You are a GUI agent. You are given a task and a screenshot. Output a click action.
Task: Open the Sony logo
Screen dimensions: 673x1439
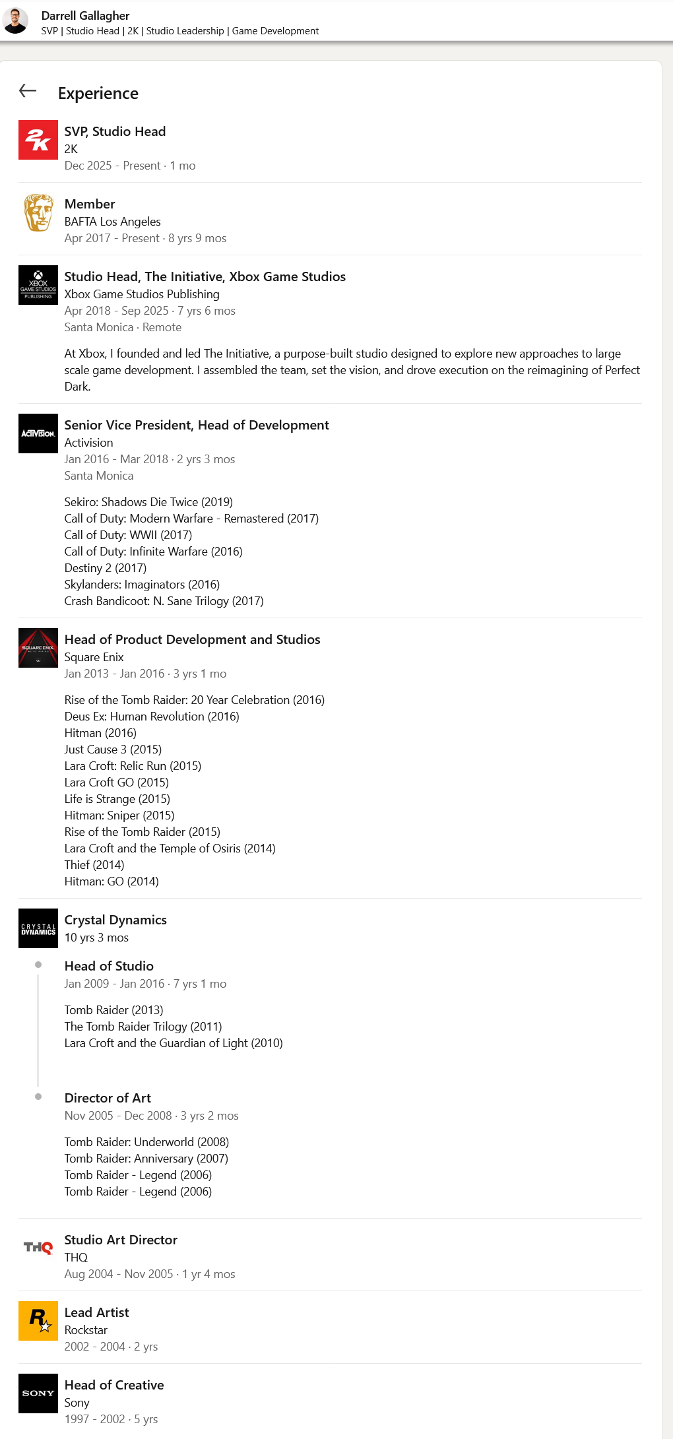38,1393
